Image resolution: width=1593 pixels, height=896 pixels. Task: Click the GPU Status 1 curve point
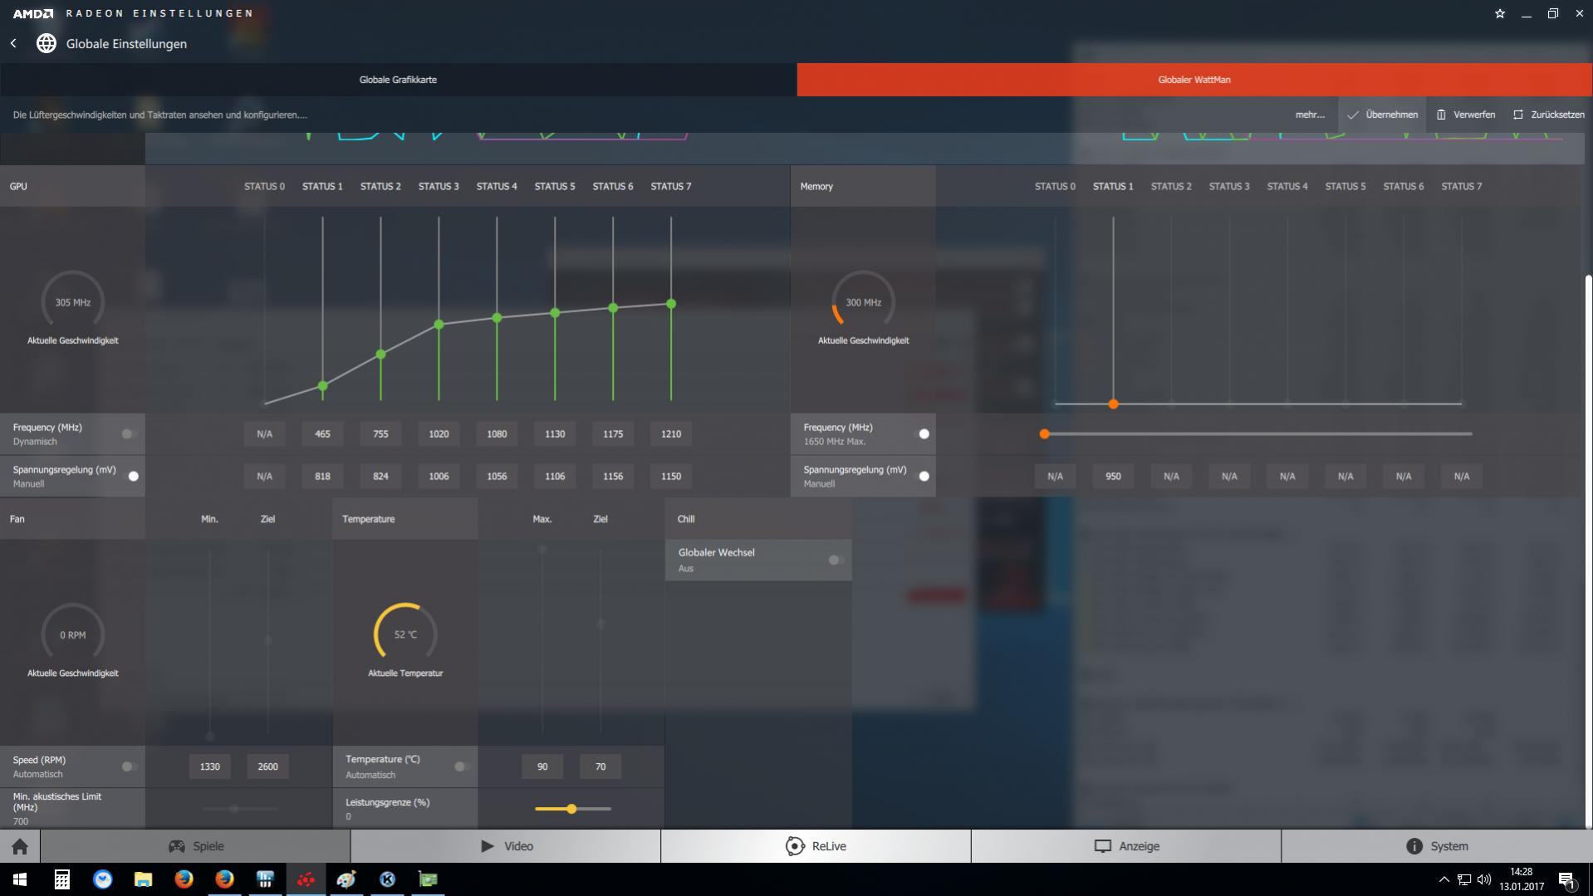[x=323, y=385]
